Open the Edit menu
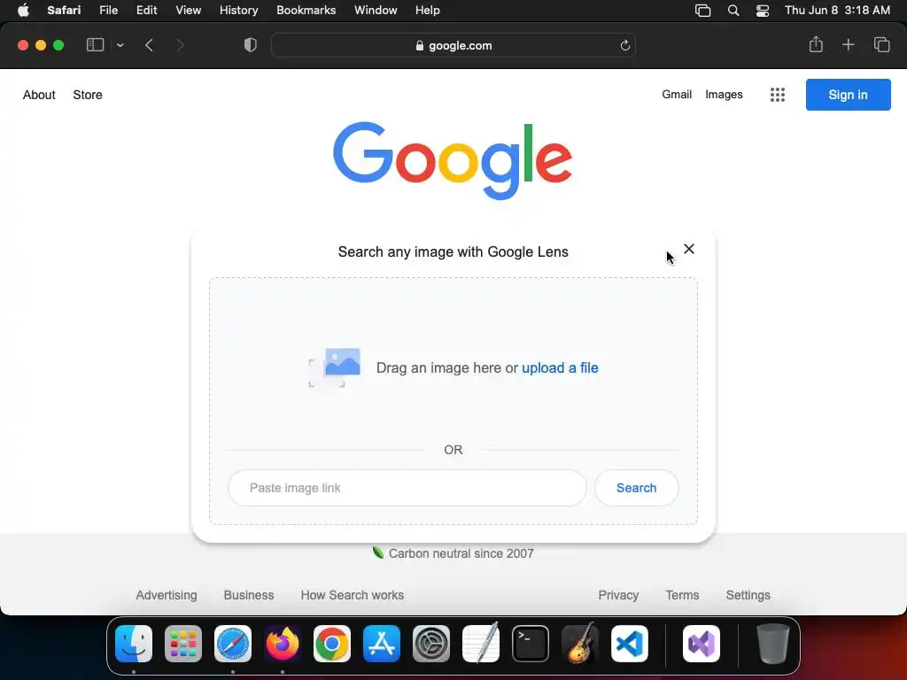907x680 pixels. (x=146, y=11)
